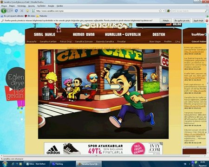Go to the Home page icon
The image size is (209, 167).
pyautogui.click(x=27, y=11)
